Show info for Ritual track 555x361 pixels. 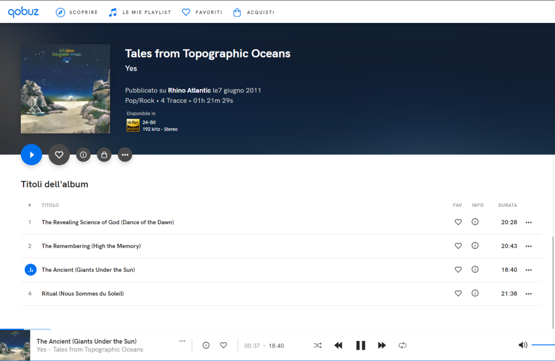475,293
